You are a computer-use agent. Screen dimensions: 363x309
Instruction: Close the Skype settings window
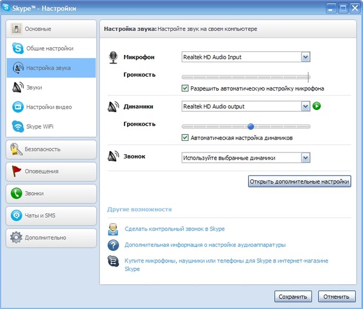(355, 8)
